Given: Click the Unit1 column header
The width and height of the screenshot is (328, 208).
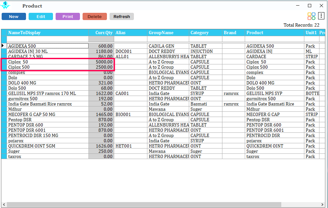Looking at the screenshot, I should pos(312,33).
